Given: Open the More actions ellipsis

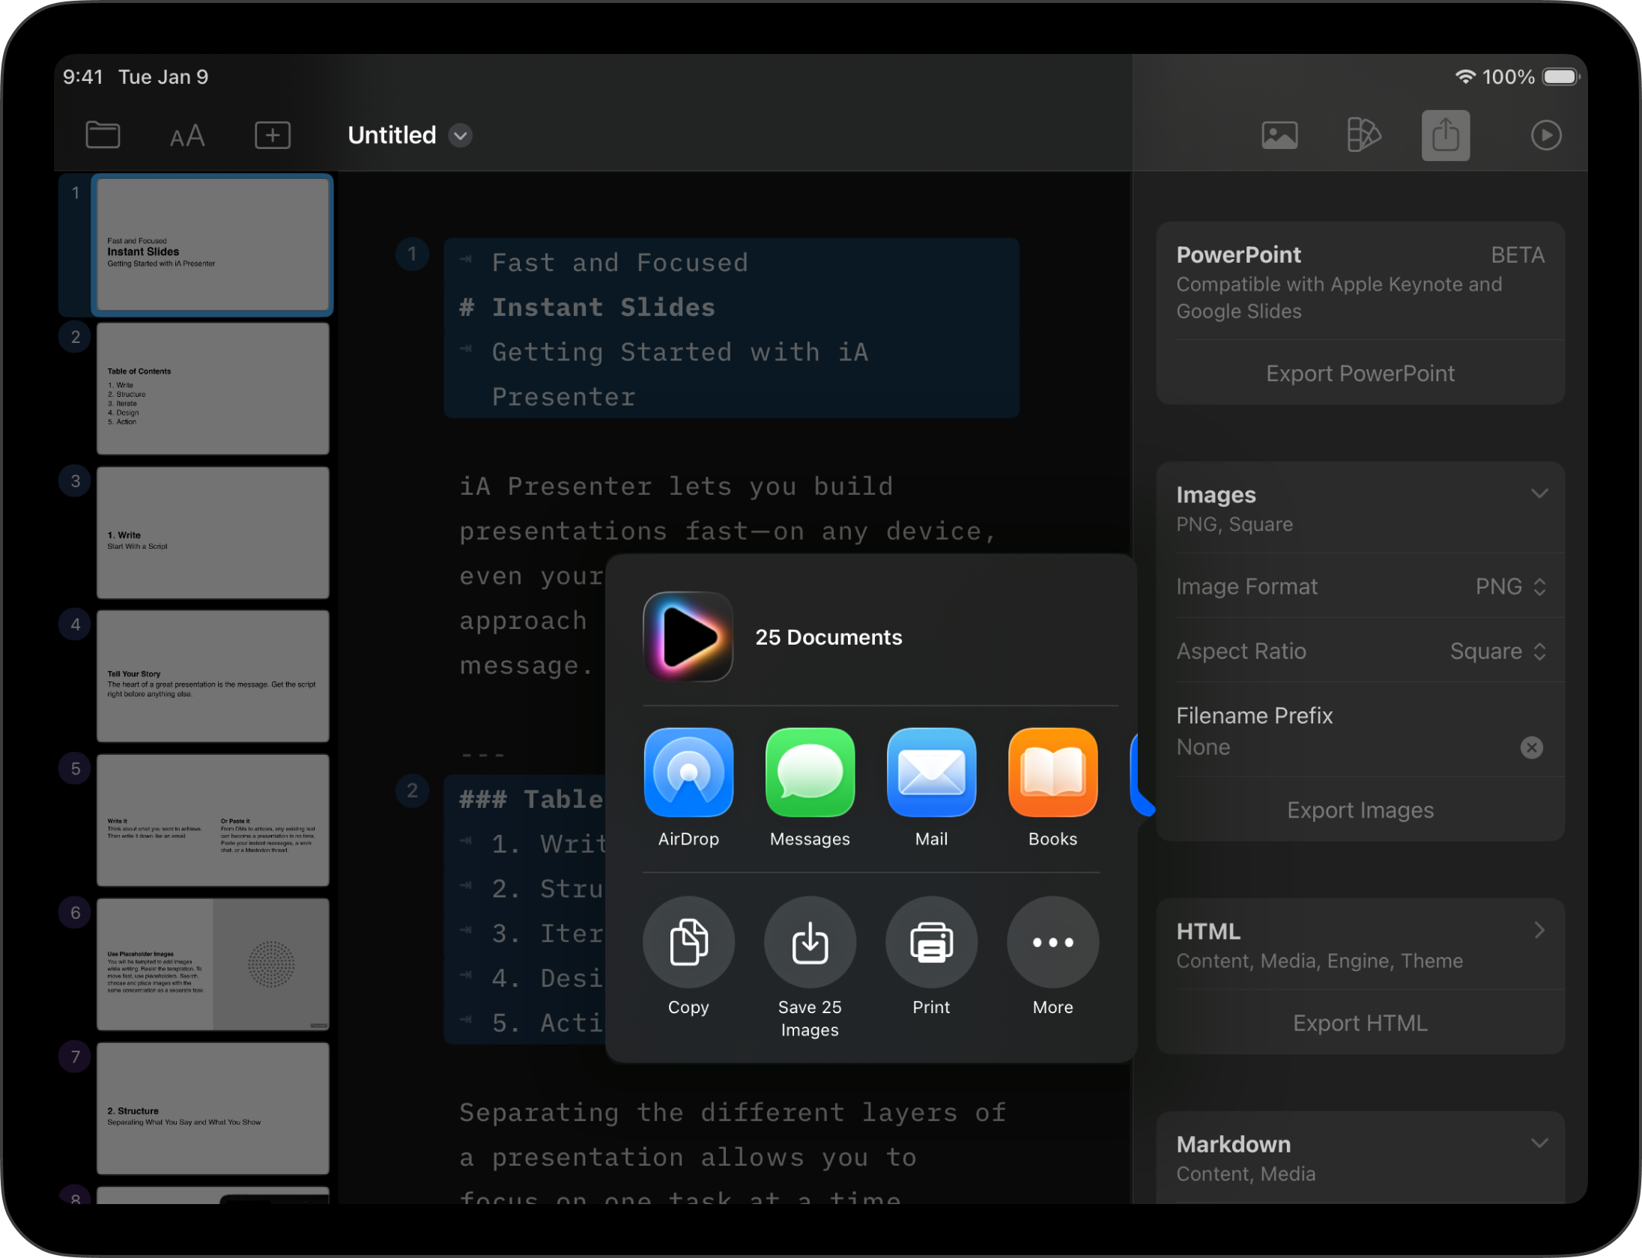Looking at the screenshot, I should (1052, 943).
